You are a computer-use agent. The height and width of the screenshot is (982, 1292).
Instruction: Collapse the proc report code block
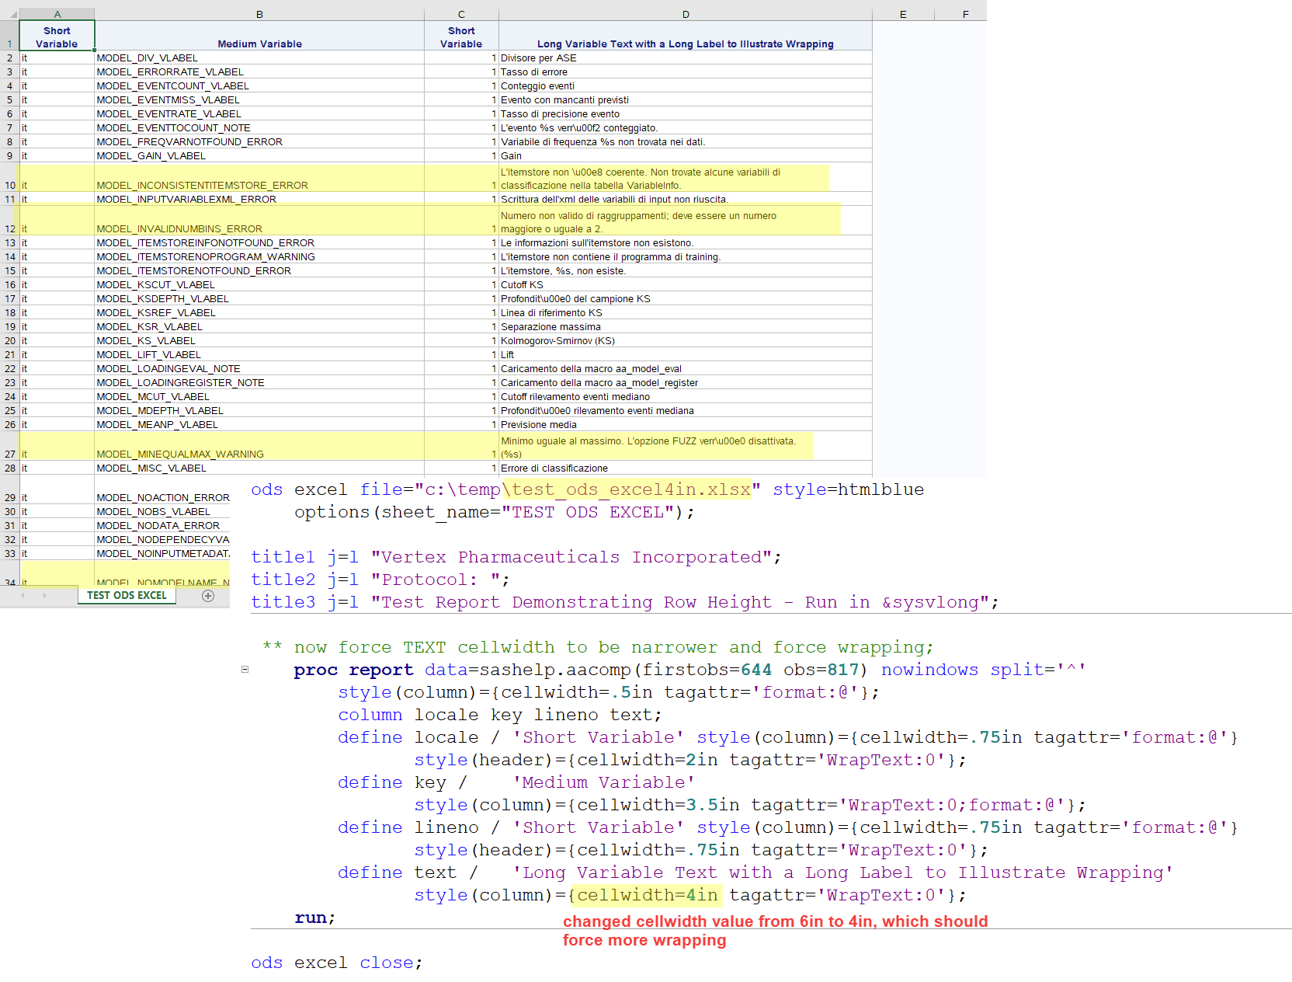tap(245, 669)
